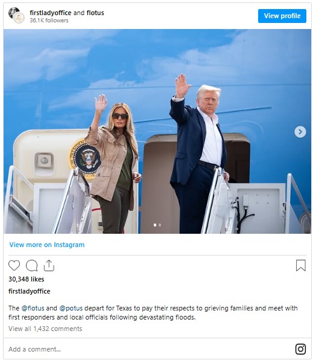Open Instagram via the logo icon
313x360 pixels.
coord(300,349)
